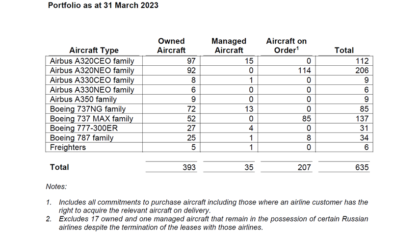Select the 'Airbus A320CEO family' row label
The height and width of the screenshot is (236, 419).
92,61
